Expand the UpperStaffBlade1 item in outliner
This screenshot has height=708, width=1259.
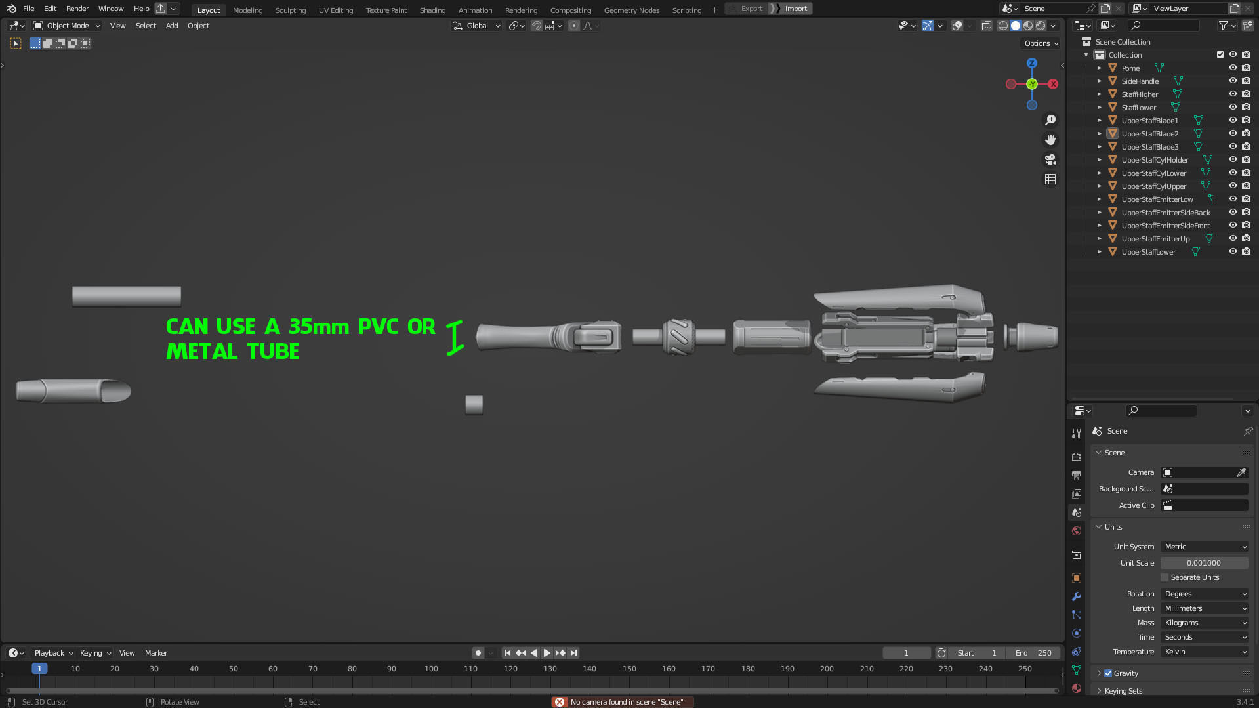coord(1099,120)
